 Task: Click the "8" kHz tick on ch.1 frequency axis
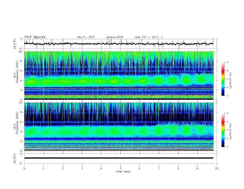(22, 61)
